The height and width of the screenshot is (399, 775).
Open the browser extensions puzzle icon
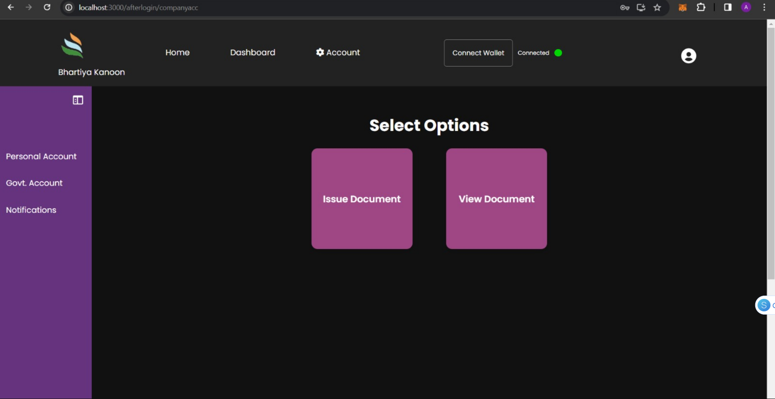tap(701, 7)
